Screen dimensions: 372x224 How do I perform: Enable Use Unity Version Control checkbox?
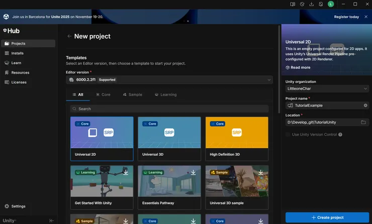[288, 134]
